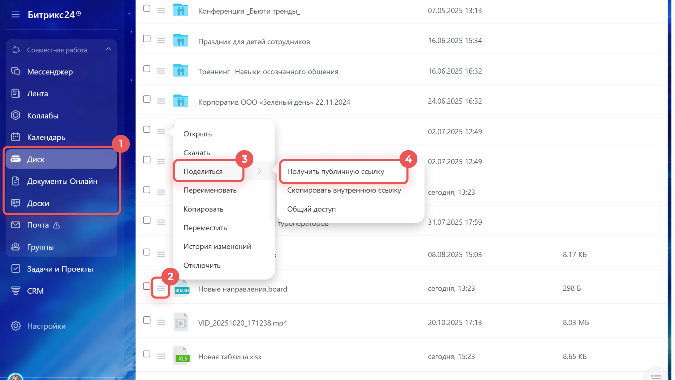675x380 pixels.
Task: Click the Почта envelope icon
Action: (x=15, y=225)
